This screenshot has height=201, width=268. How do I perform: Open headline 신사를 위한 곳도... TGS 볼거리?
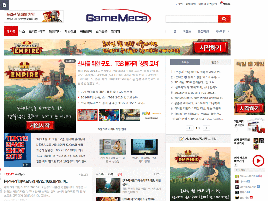118,64
